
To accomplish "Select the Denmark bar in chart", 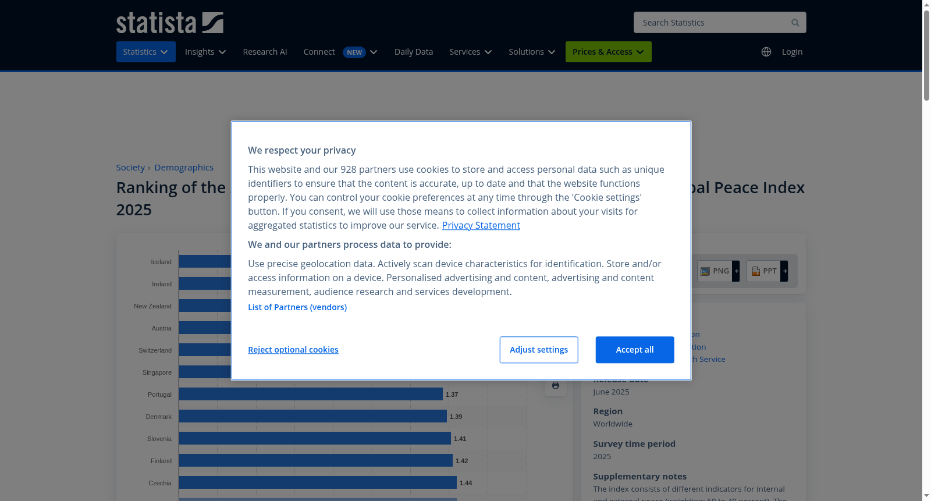I will 313,417.
